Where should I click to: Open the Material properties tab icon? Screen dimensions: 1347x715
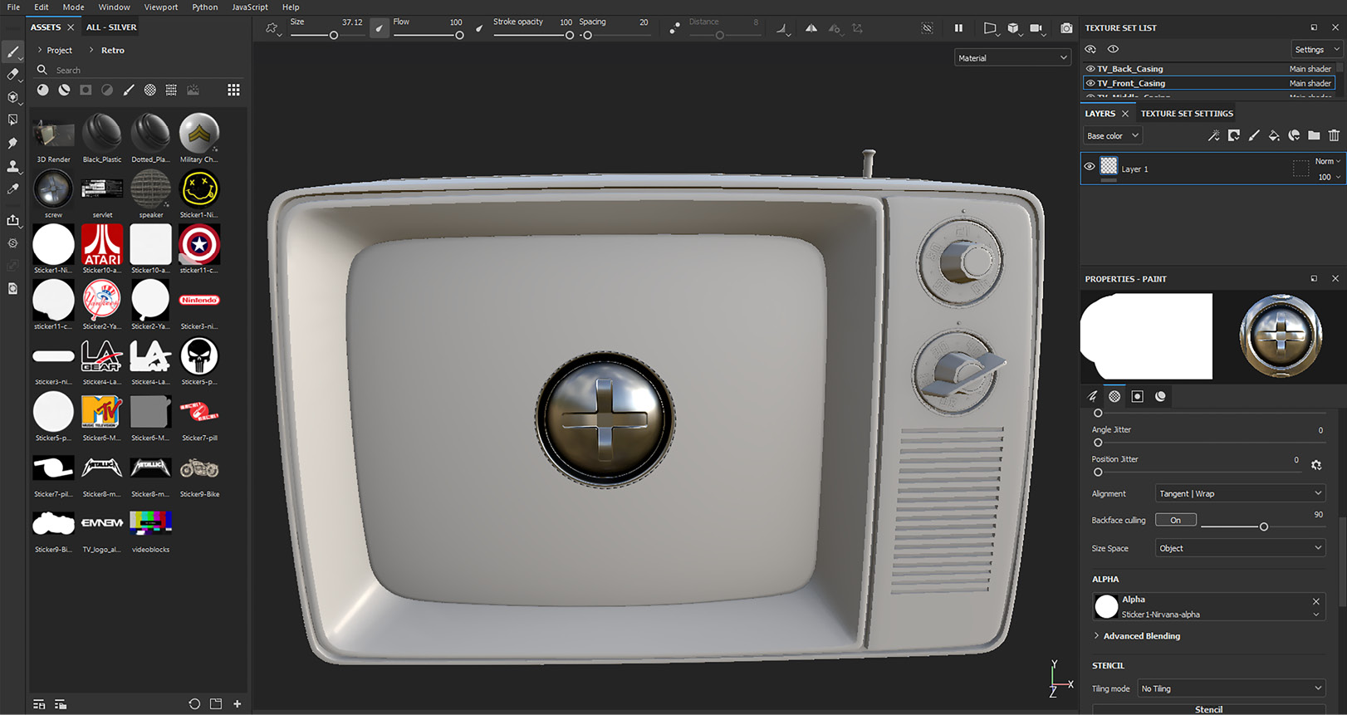coord(1160,397)
